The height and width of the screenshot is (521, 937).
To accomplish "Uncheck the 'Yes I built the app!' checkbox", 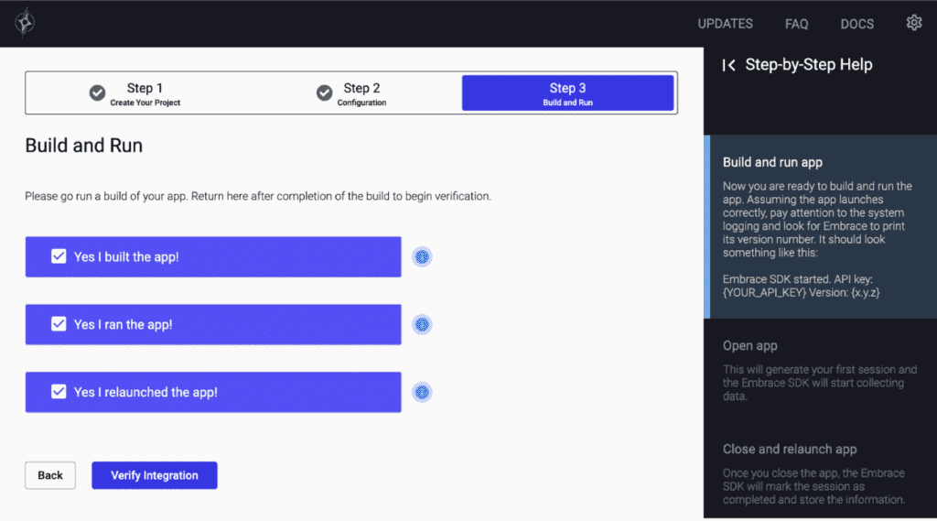I will coord(59,256).
